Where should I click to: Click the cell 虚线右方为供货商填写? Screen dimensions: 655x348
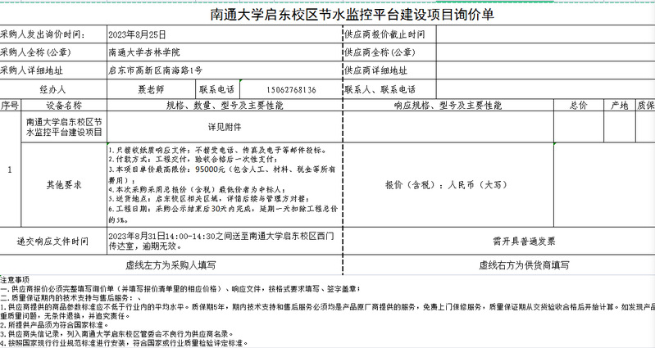coord(499,265)
